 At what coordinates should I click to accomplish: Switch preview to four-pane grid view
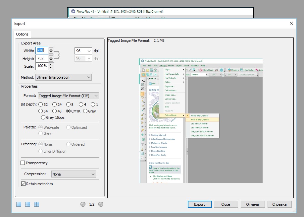[37, 204]
